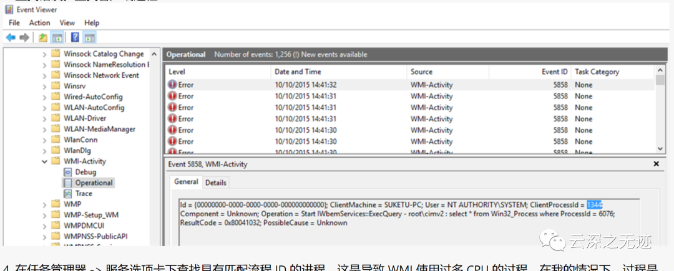Click the Help toolbar icon
This screenshot has width=674, height=271.
coord(76,38)
